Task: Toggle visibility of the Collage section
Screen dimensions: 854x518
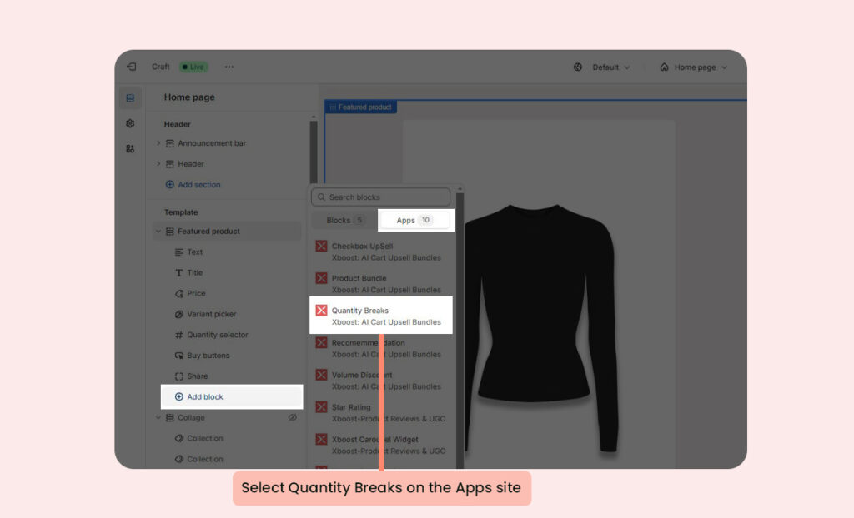Action: (x=293, y=418)
